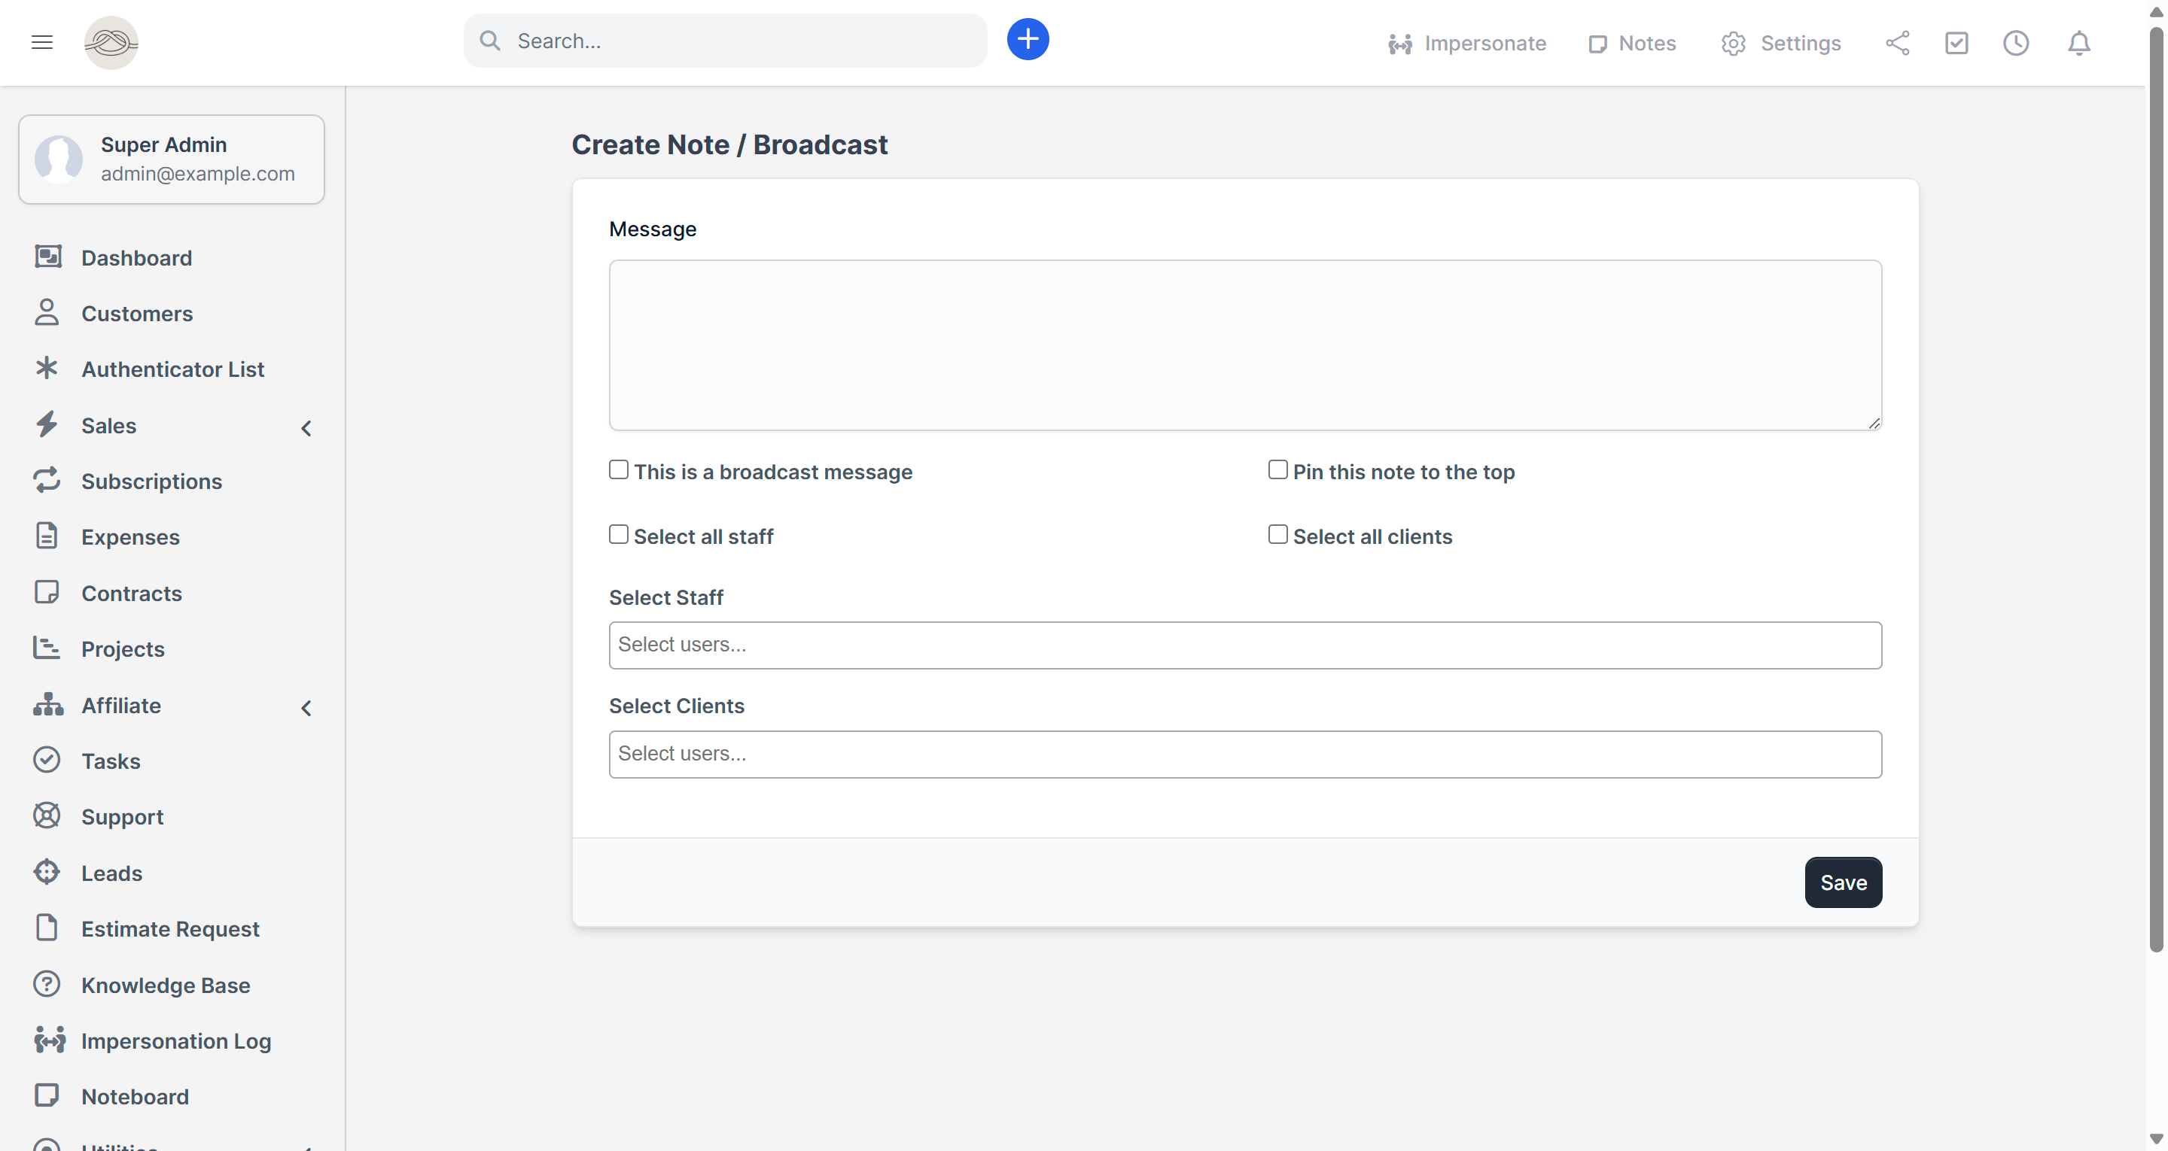Click the Super Admin avatar
The image size is (2168, 1151).
(x=59, y=159)
